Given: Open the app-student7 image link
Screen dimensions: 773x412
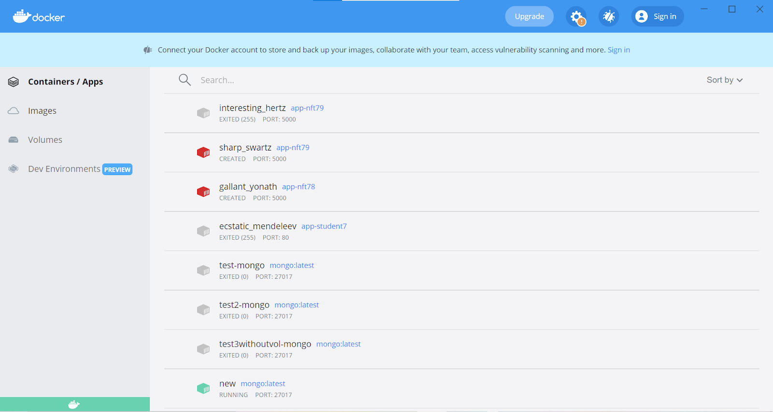Looking at the screenshot, I should (324, 226).
